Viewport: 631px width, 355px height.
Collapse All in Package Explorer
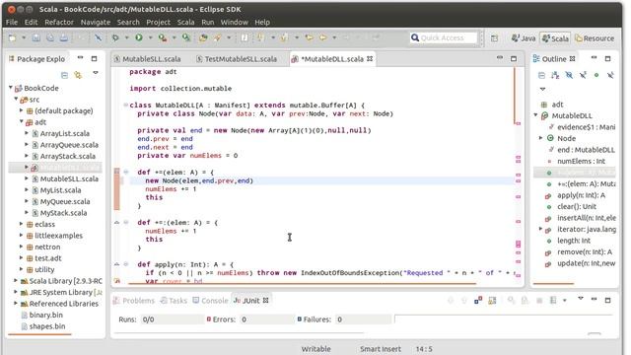point(64,75)
